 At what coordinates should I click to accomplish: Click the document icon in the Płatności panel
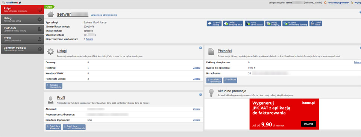click(211, 52)
